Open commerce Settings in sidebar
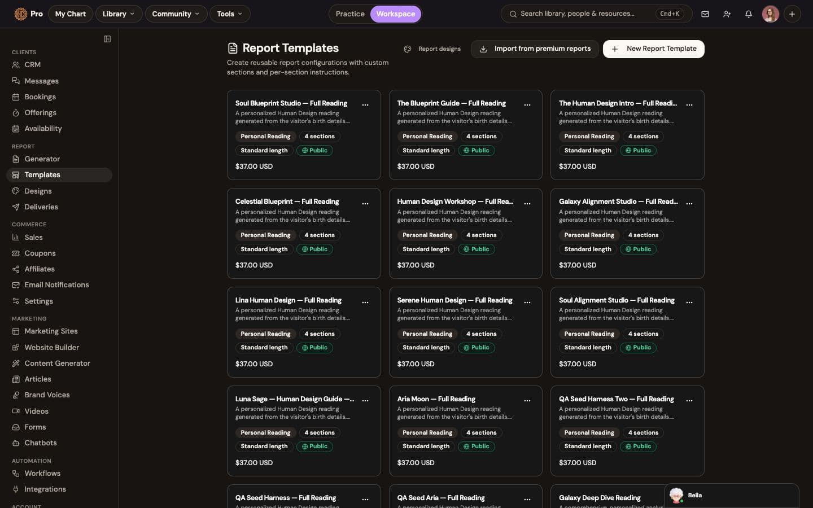The width and height of the screenshot is (813, 508). coord(59,301)
